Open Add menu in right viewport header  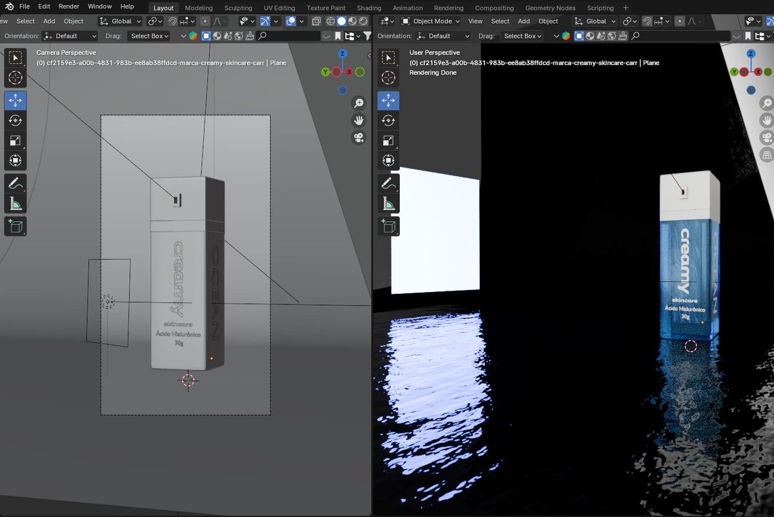pos(524,21)
